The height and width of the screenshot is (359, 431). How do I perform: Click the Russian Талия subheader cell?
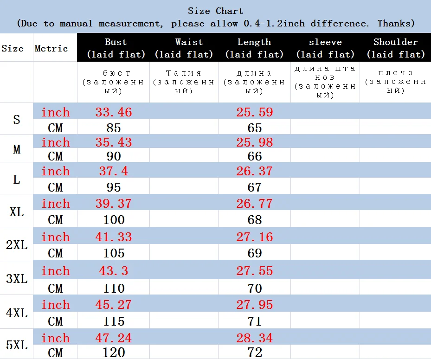(184, 82)
